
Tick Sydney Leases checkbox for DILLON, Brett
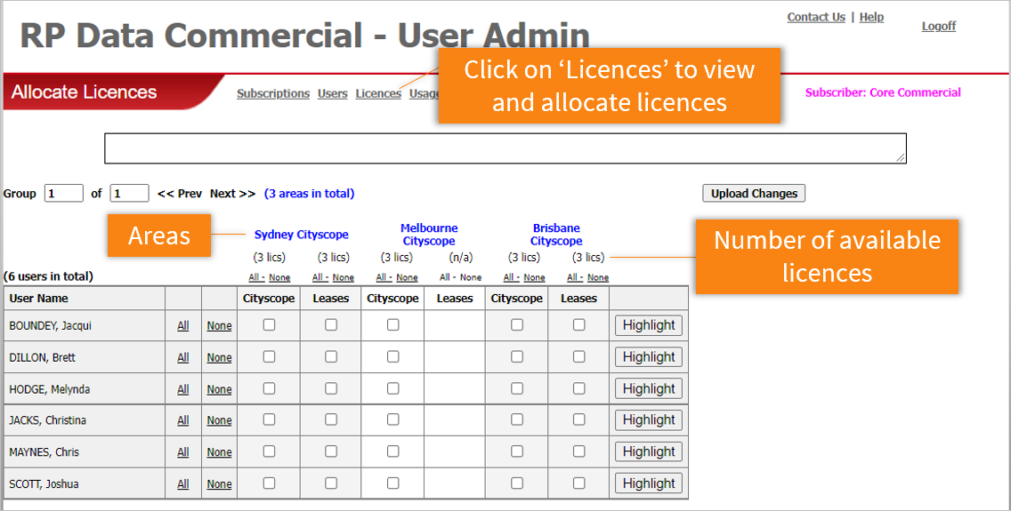[x=331, y=356]
